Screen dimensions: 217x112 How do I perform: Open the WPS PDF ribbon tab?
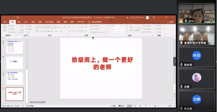point(81,22)
